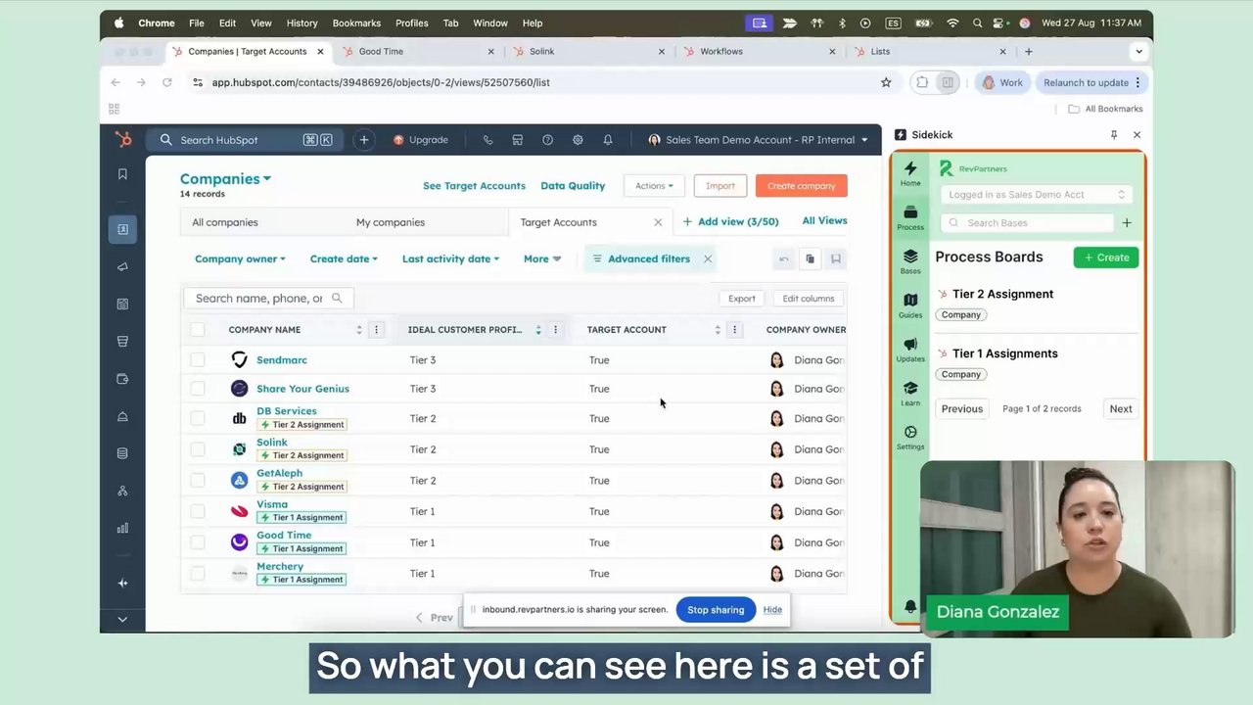Viewport: 1253px width, 705px height.
Task: Open the Logged in as Sales Demo Acct selector
Action: 1037,195
